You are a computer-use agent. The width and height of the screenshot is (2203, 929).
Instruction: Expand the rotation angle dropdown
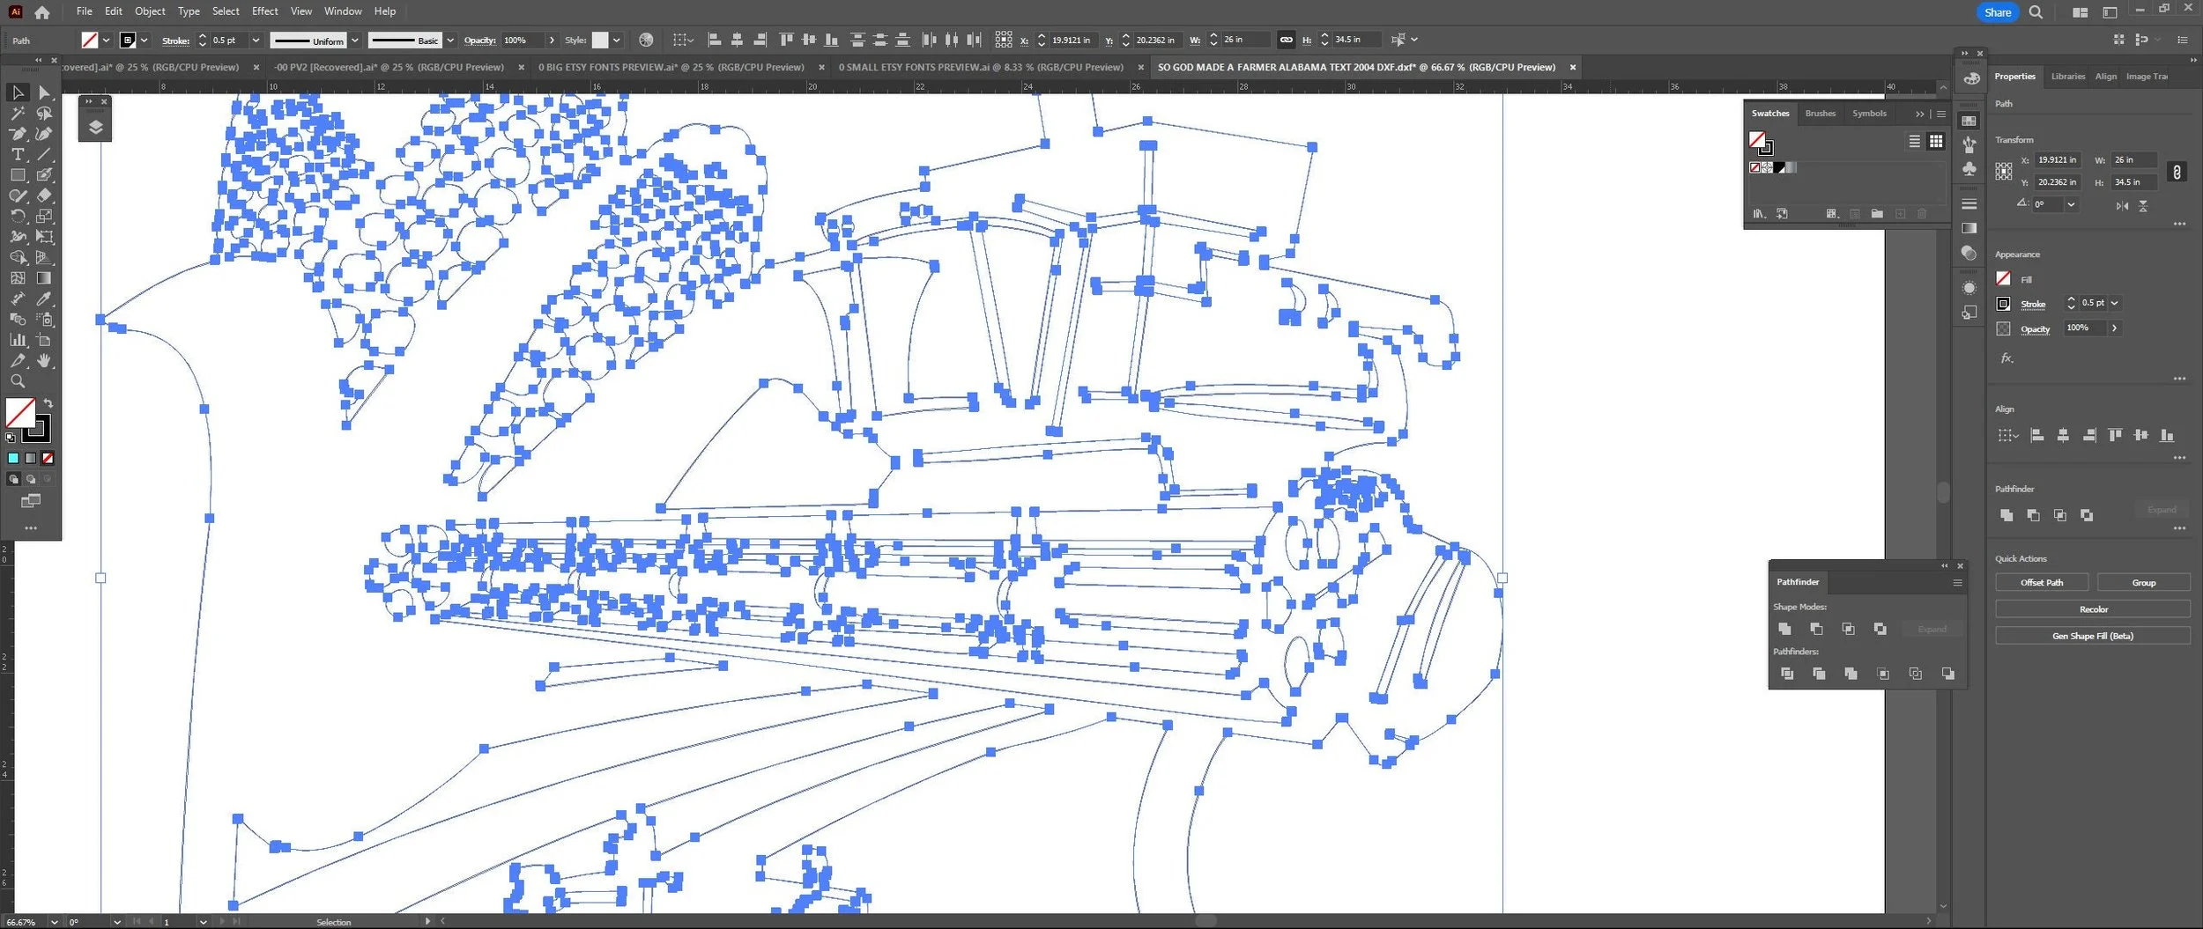tap(2071, 204)
